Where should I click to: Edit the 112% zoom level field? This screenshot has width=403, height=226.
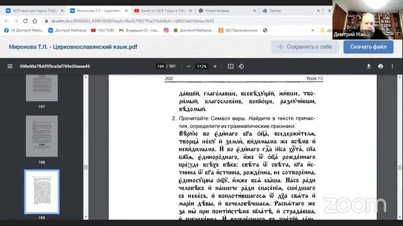(201, 67)
